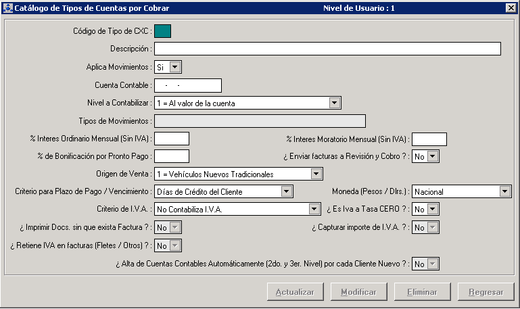The image size is (520, 309).
Task: Open the Moneda dropdown
Action: 505,192
